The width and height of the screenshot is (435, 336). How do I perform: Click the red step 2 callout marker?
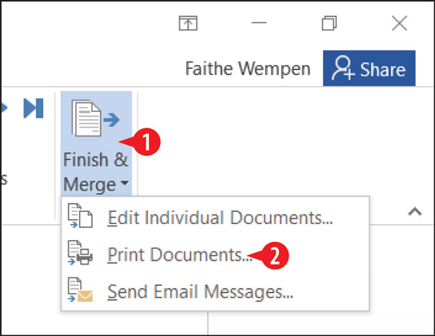click(274, 256)
